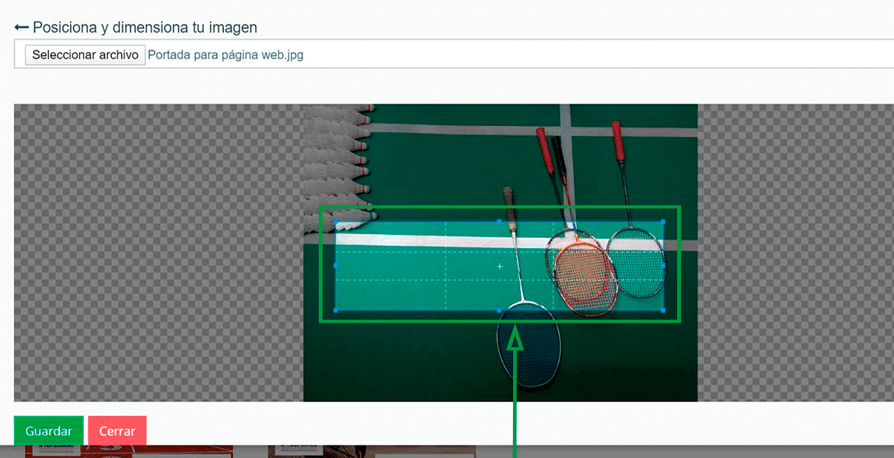Screen dimensions: 894x458
Task: Click the Posiciona y dimensiona tu imagen heading
Action: pos(145,26)
